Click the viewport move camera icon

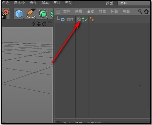(33, 24)
